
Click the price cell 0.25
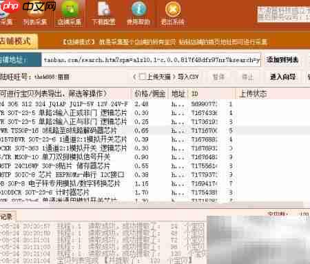141,122
